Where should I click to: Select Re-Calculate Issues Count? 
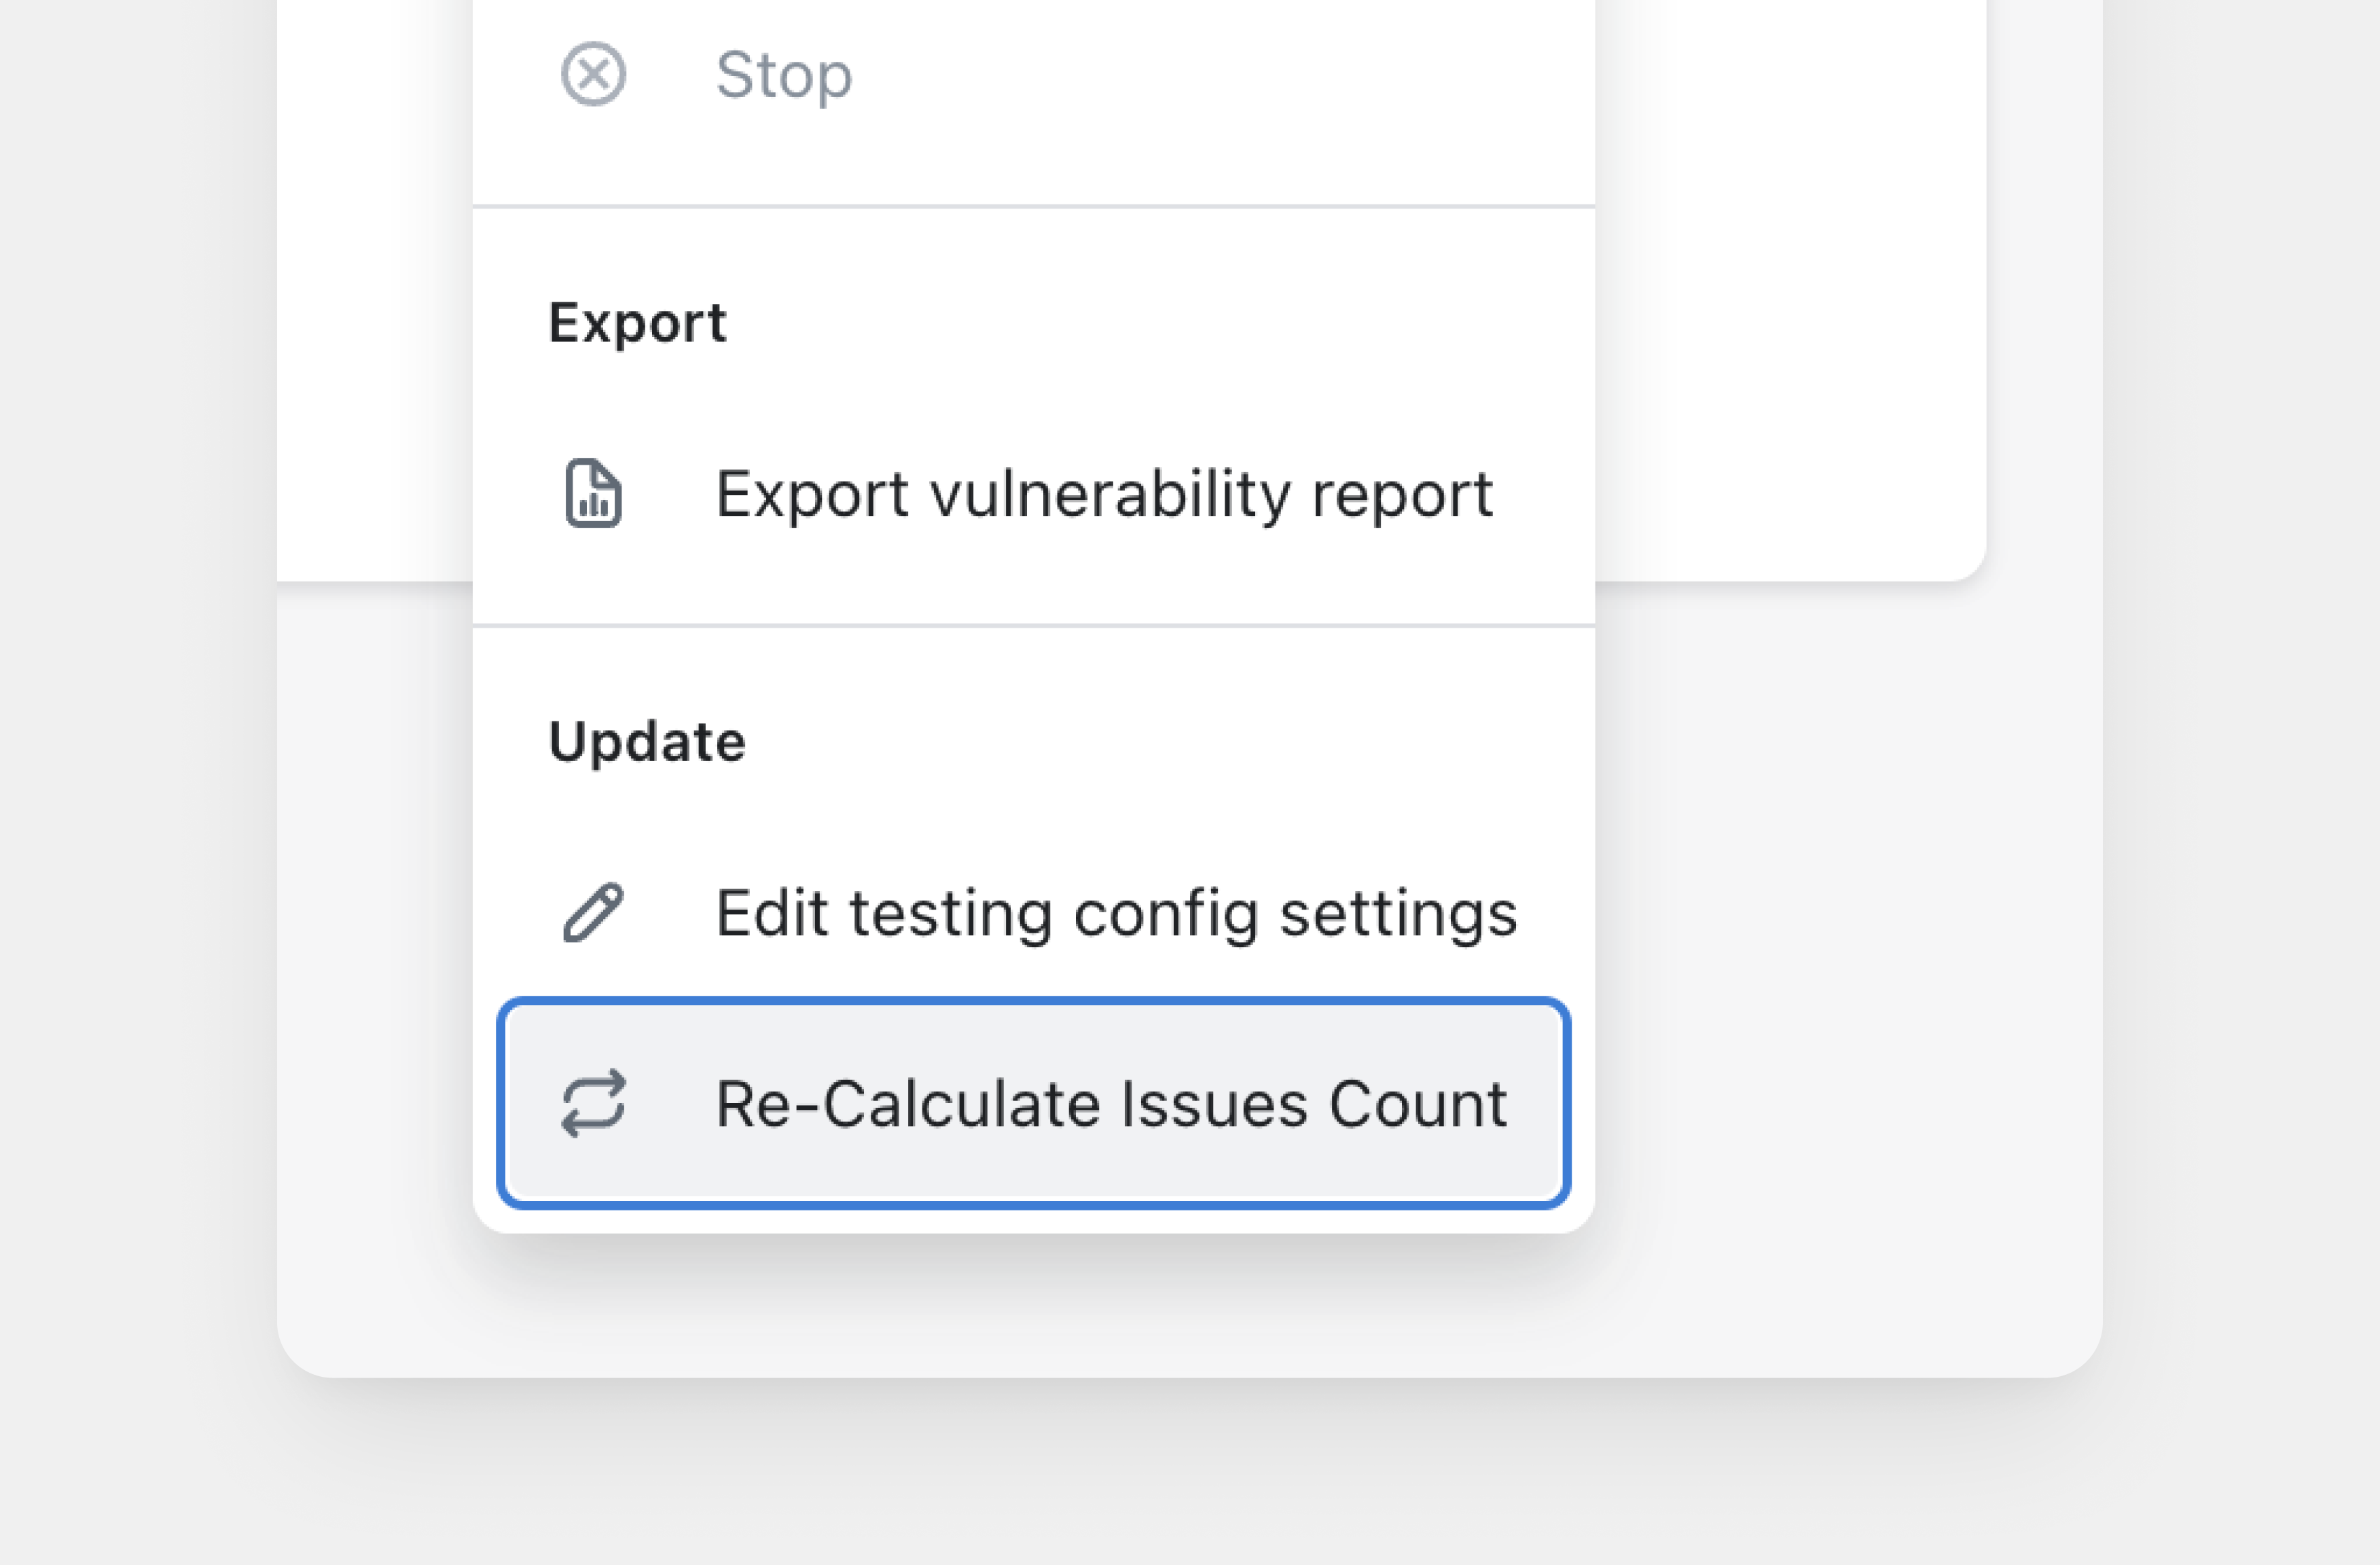pyautogui.click(x=1111, y=1104)
